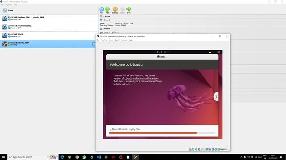Select the DualBoot_Win11_Ubuntu_2204 virtual machine
Image resolution: width=286 pixels, height=160 pixels.
click(49, 19)
